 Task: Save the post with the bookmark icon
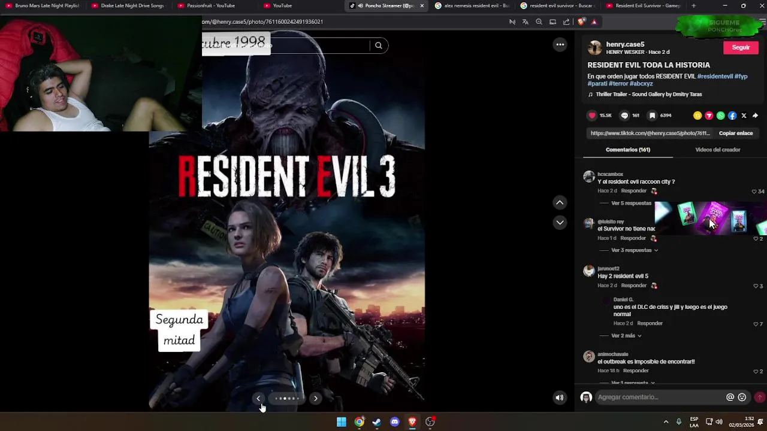(652, 116)
